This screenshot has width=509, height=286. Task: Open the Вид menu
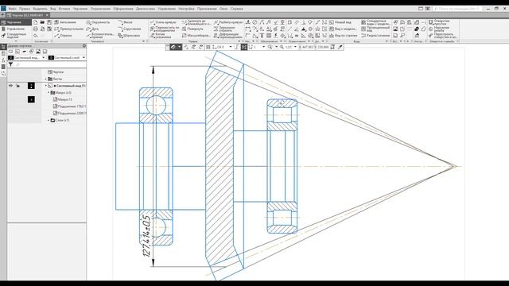pos(53,9)
